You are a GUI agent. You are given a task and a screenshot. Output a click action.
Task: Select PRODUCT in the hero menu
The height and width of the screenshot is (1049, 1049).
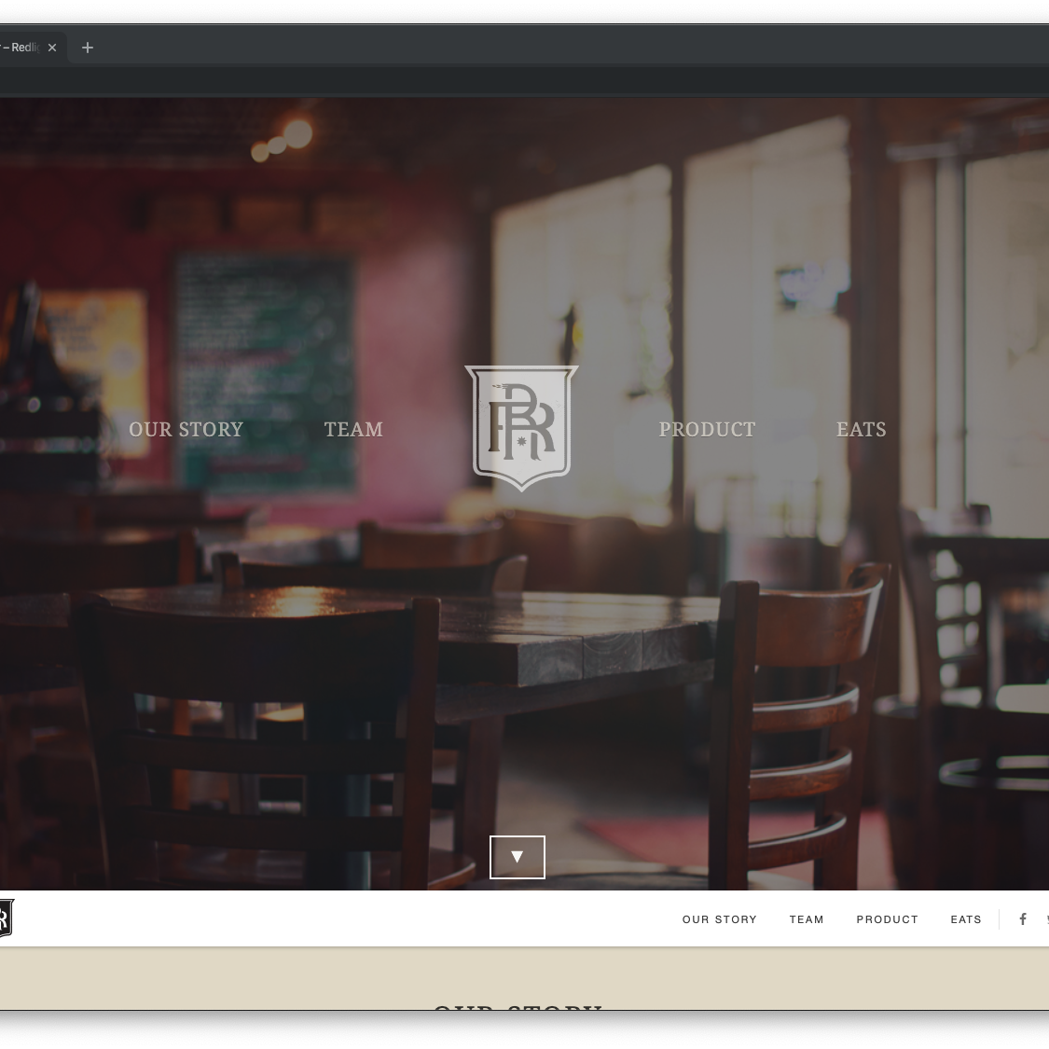point(707,430)
